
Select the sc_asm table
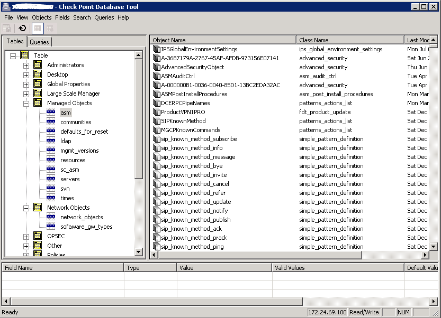tap(70, 170)
